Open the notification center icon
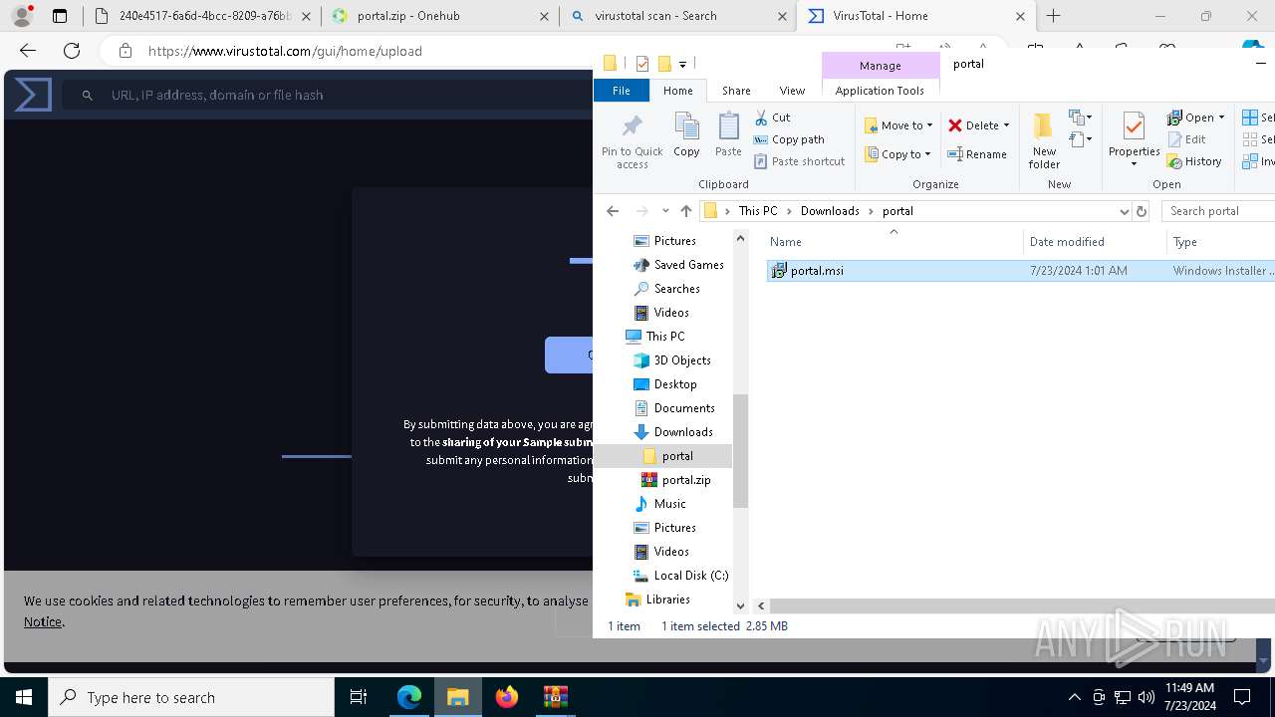This screenshot has height=717, width=1275. [x=1242, y=697]
